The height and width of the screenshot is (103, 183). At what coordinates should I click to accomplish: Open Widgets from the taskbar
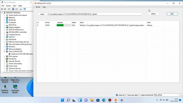tap(80, 100)
